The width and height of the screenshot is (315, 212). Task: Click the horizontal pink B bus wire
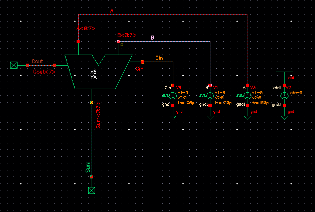coord(165,42)
